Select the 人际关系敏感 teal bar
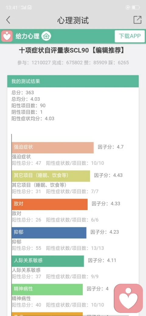This screenshot has width=146, height=316. click(48, 261)
